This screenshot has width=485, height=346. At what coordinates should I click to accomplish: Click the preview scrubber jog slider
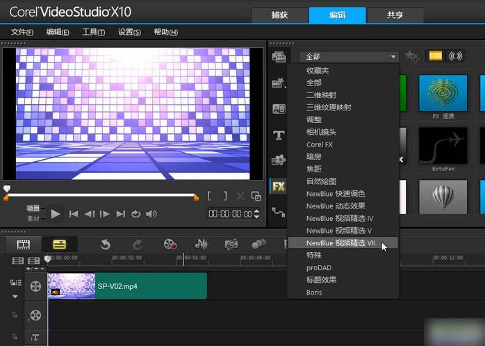[7, 189]
